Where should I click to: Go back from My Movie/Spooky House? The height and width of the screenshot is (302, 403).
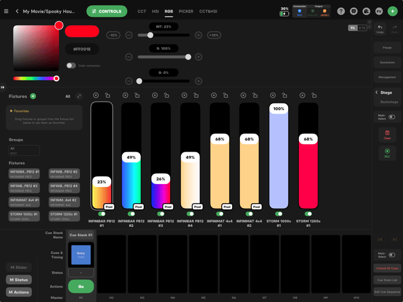coord(17,11)
